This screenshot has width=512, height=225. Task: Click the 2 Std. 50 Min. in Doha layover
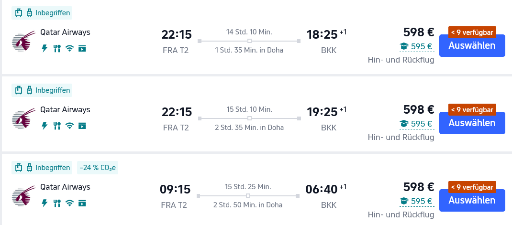249,205
